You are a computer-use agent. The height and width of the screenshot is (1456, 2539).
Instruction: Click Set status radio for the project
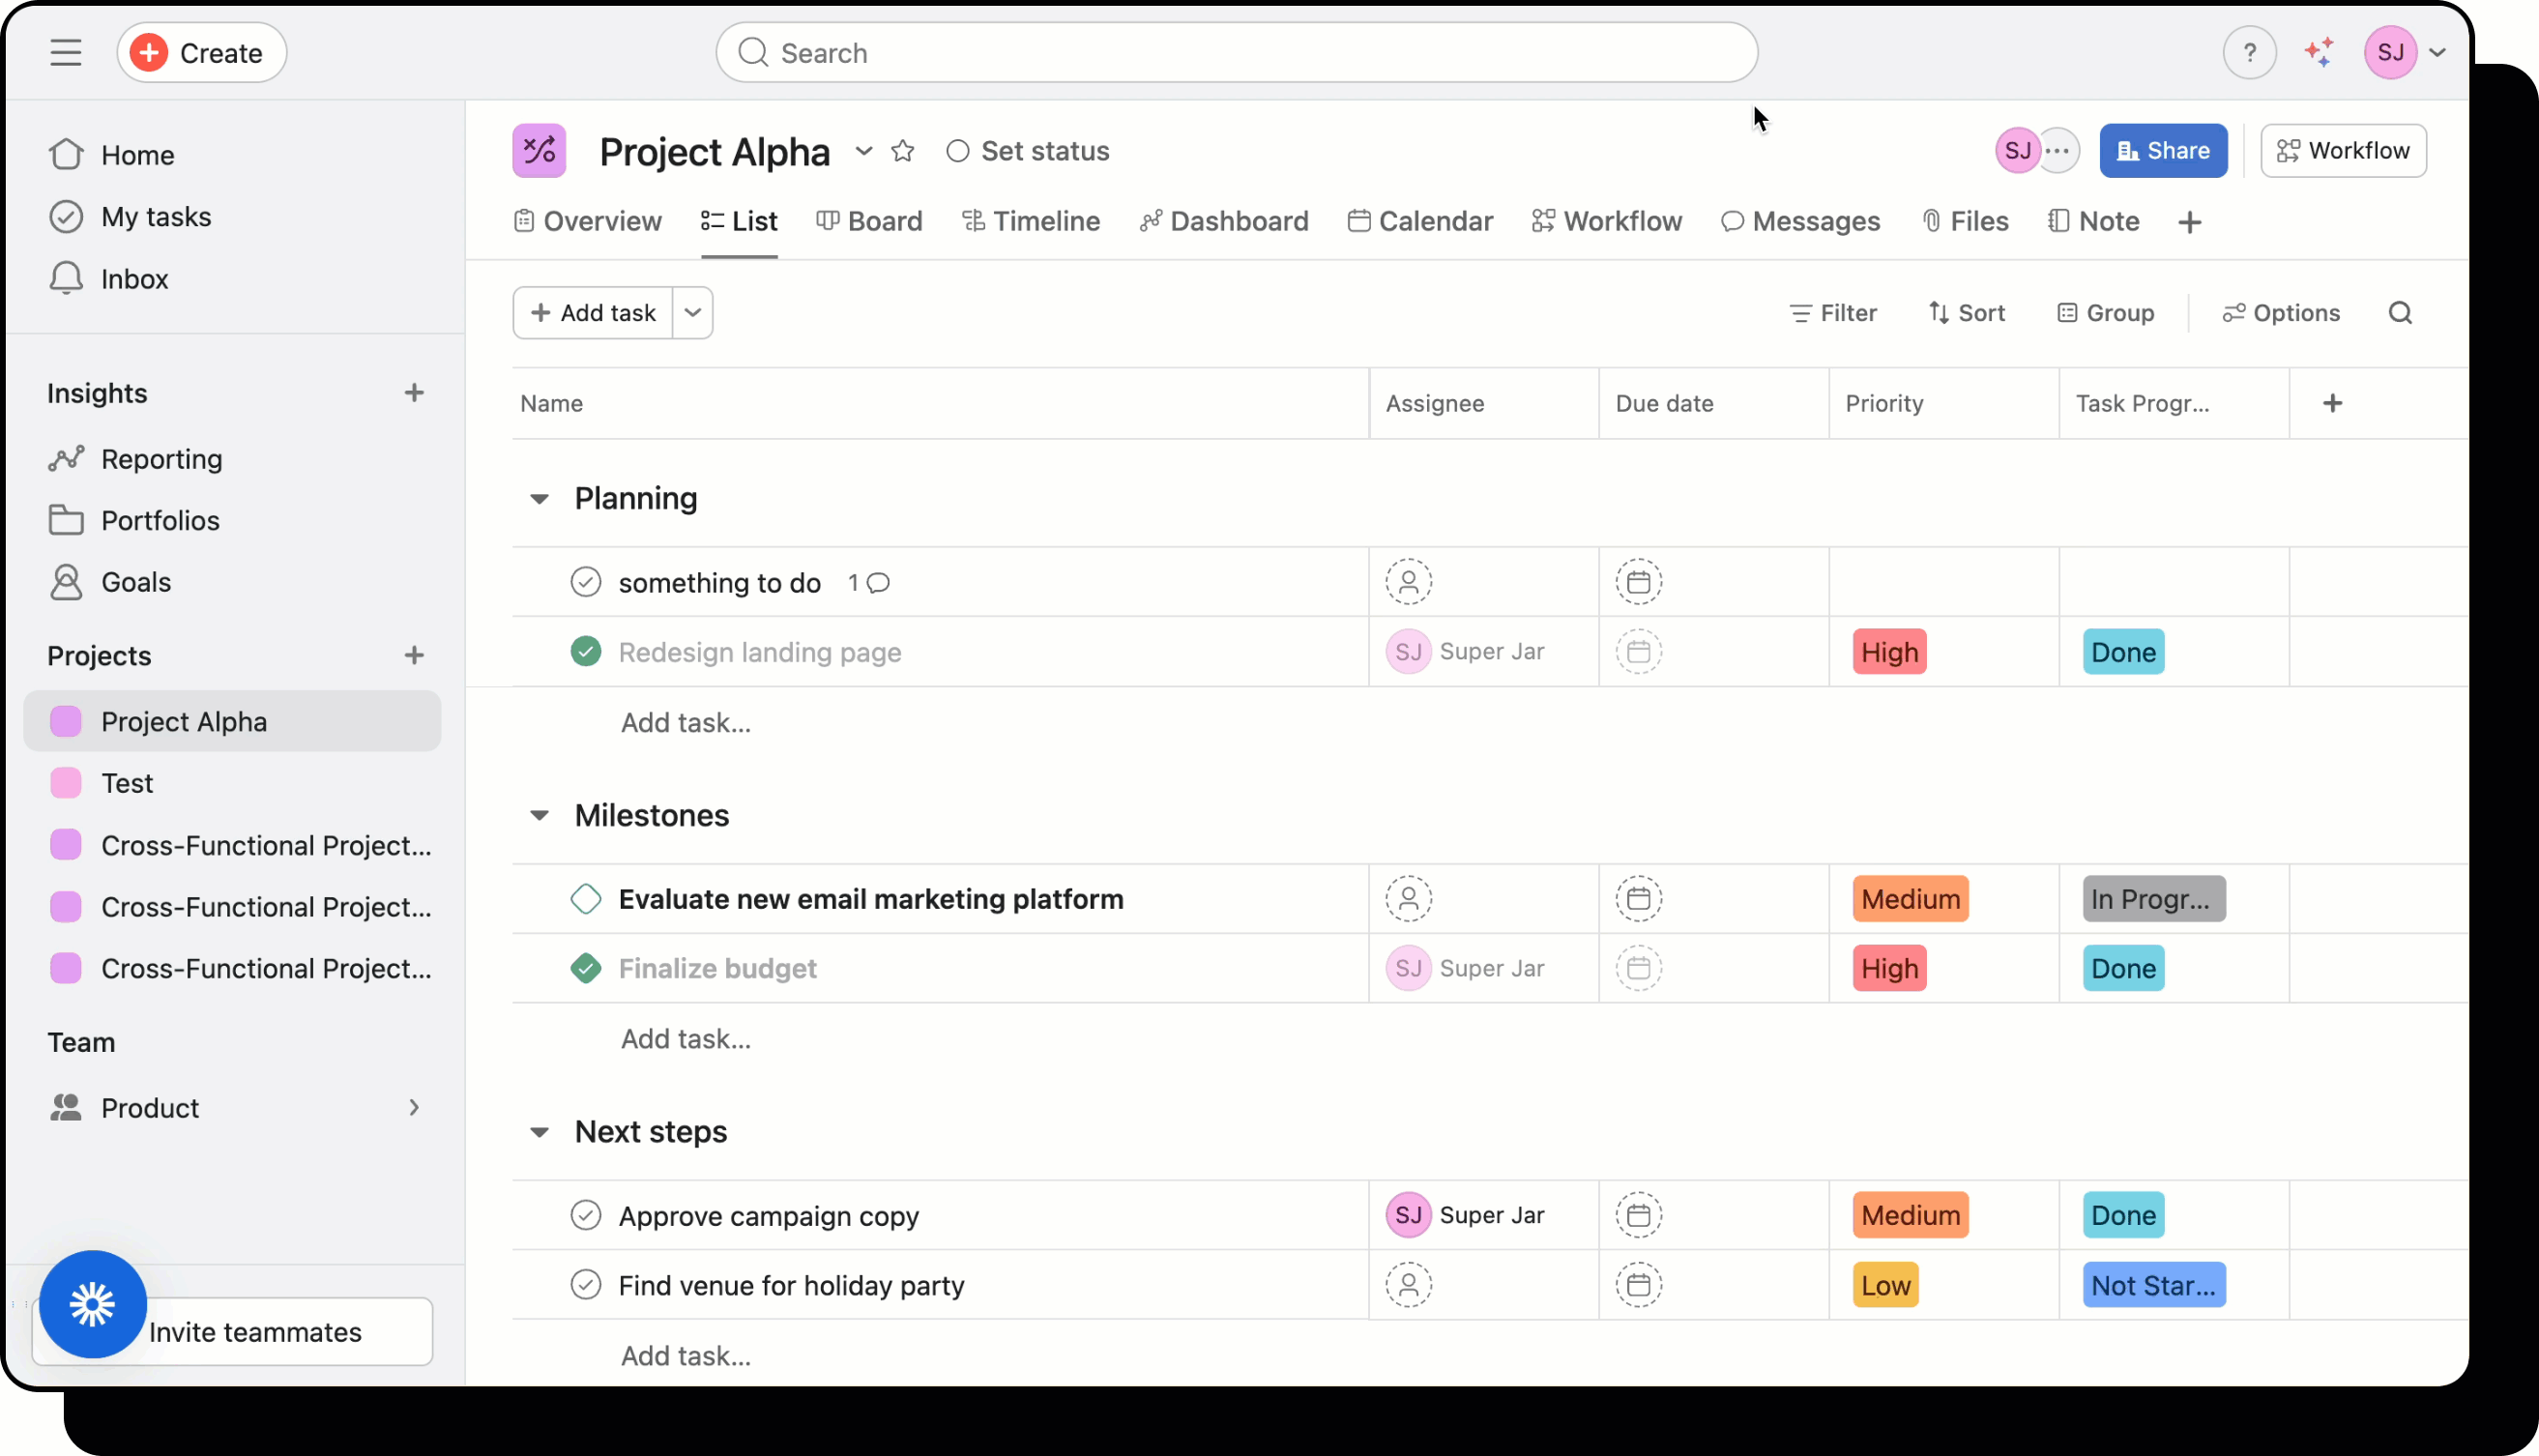coord(958,150)
